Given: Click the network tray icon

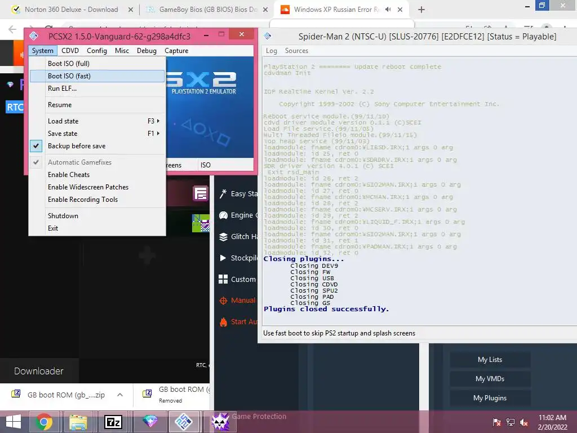Looking at the screenshot, I should coord(511,422).
